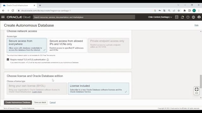Reload the page

click(x=13, y=11)
